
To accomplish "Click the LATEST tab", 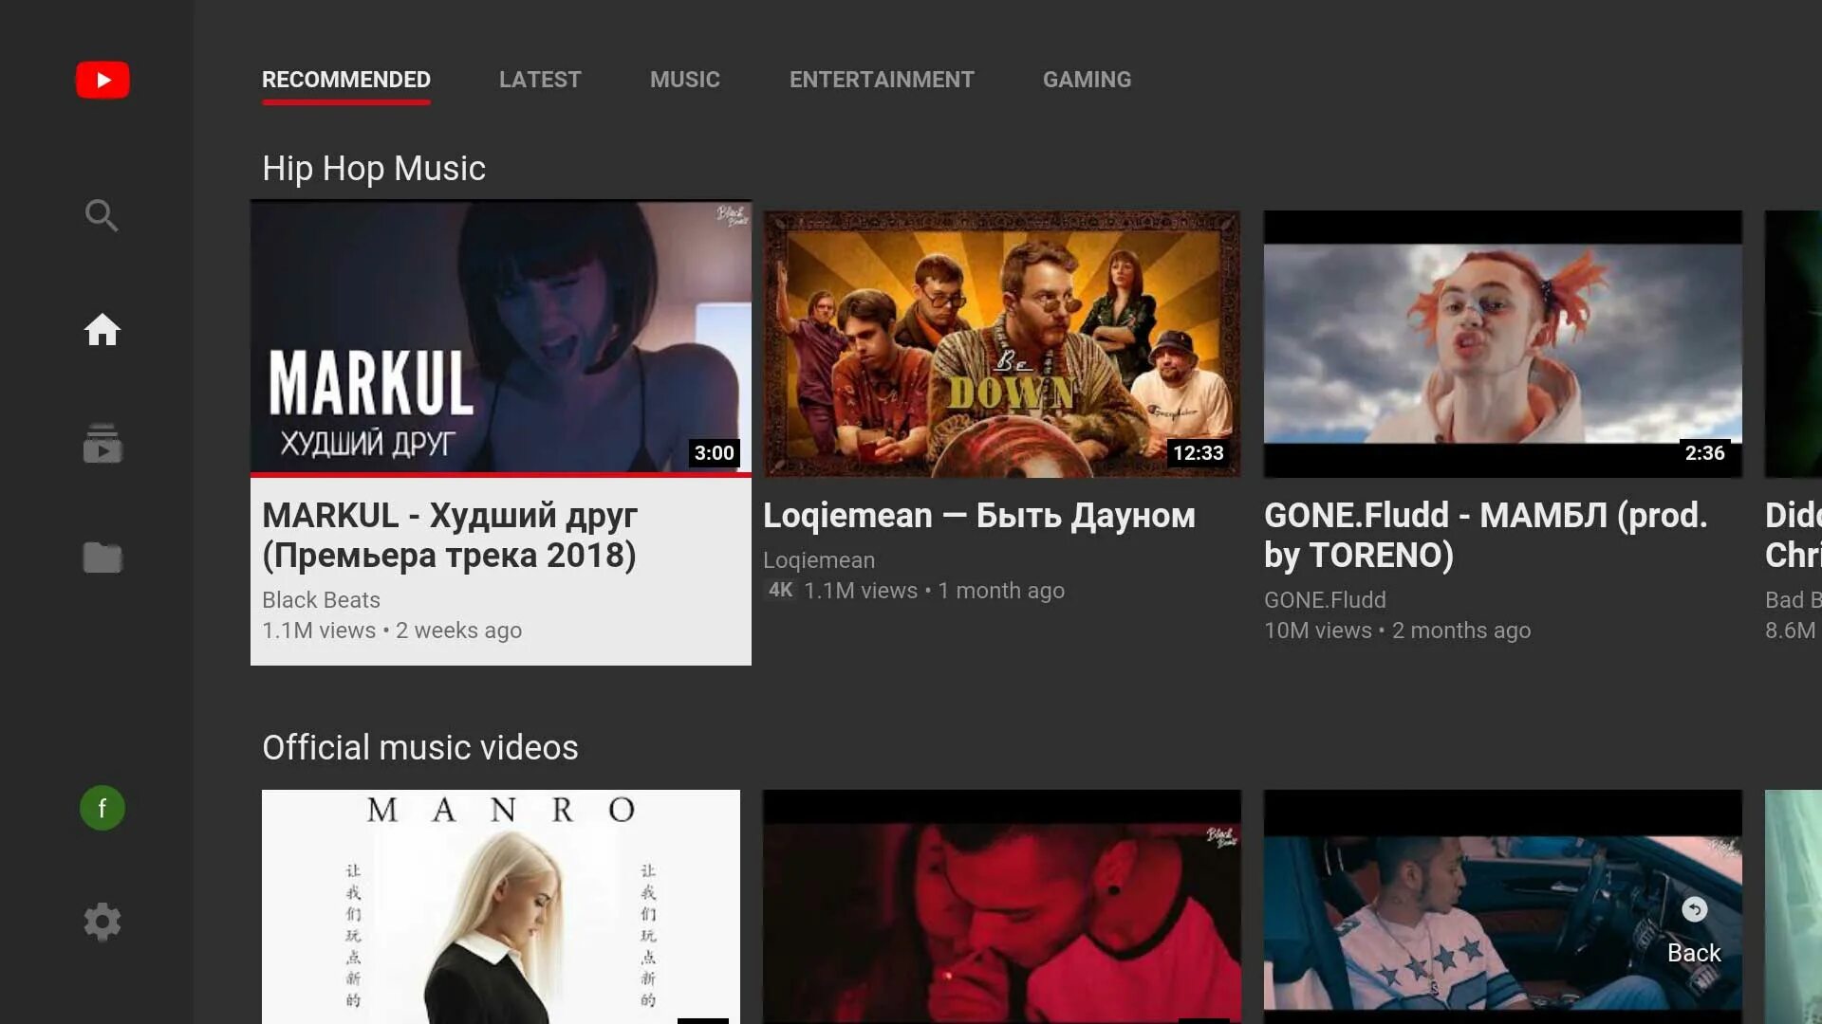I will click(541, 80).
